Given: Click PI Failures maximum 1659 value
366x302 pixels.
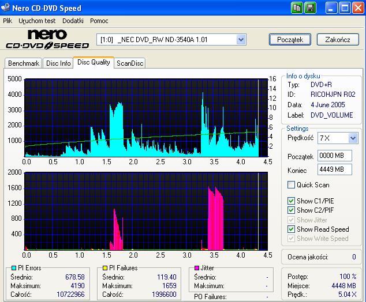Looking at the screenshot, I should click(x=169, y=286).
